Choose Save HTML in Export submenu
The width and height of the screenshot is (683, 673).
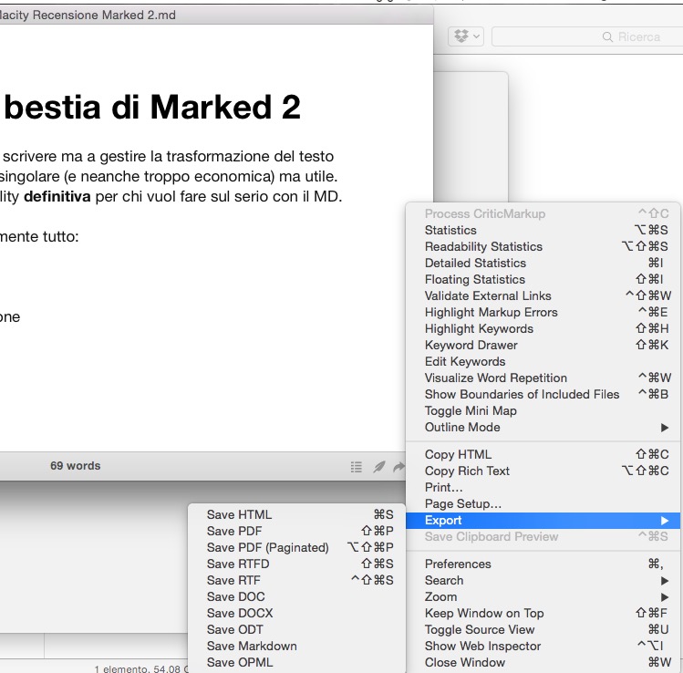click(x=296, y=515)
